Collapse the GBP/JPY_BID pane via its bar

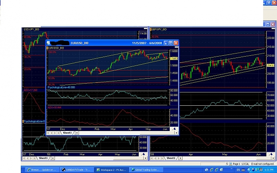(273, 28)
